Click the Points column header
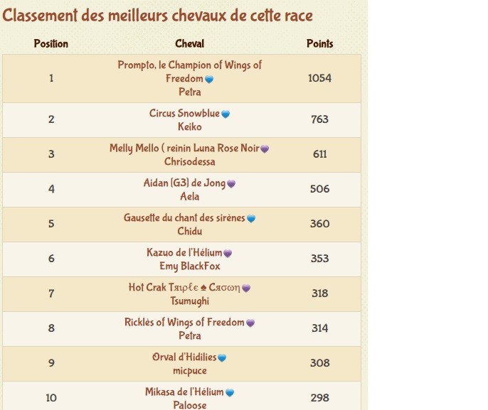The height and width of the screenshot is (410, 488). coord(319,44)
